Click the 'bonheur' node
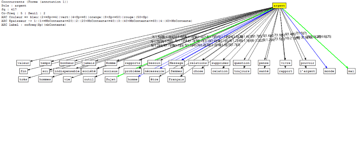Viewport: 358px width, 147px height. point(67,63)
